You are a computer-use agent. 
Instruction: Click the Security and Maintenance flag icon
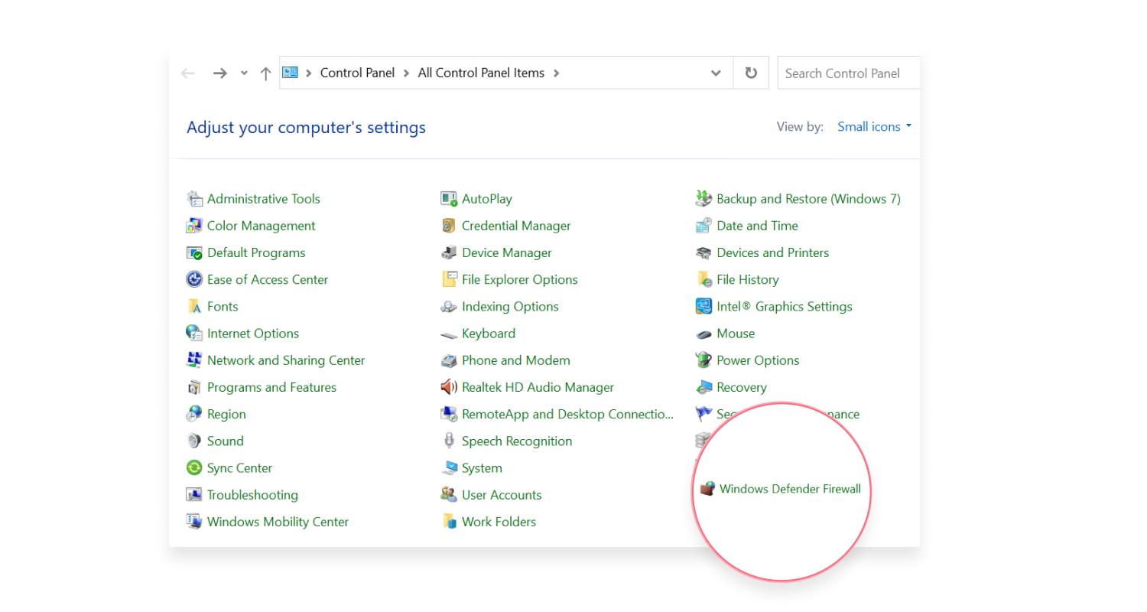click(x=703, y=414)
